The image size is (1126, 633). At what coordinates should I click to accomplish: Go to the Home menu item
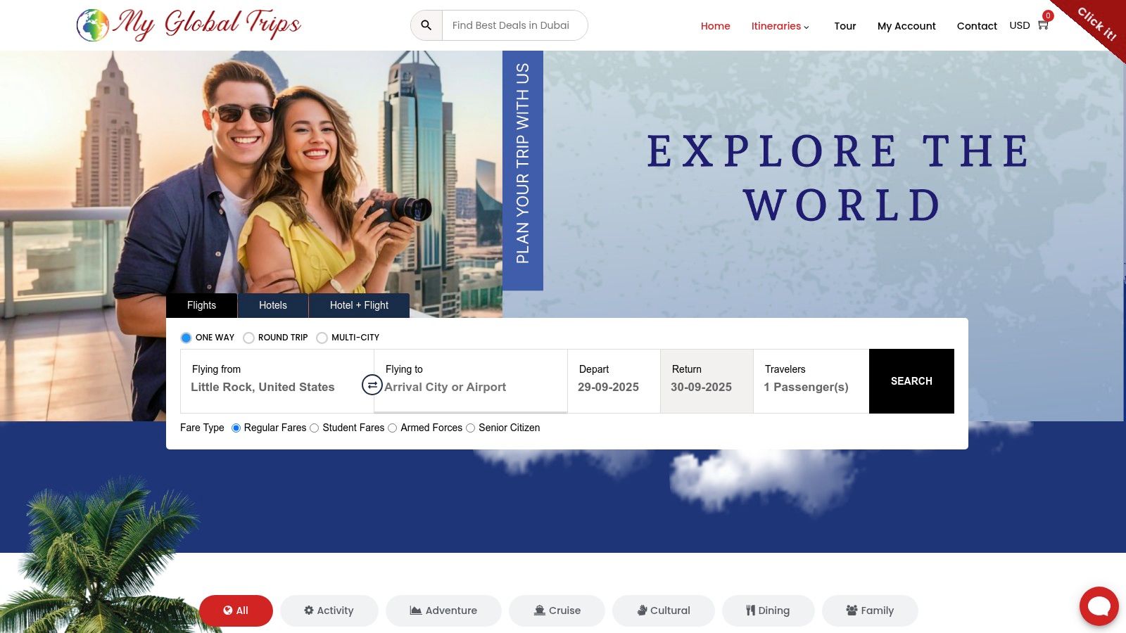point(716,26)
